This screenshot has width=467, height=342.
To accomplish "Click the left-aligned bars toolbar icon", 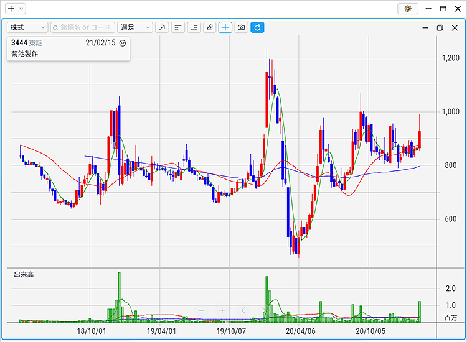I will 178,27.
